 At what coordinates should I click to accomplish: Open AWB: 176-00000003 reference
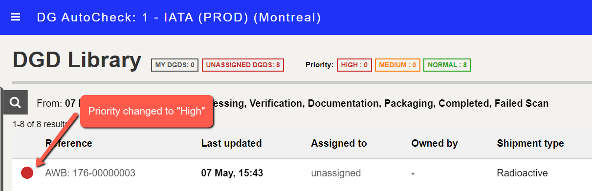pyautogui.click(x=90, y=173)
